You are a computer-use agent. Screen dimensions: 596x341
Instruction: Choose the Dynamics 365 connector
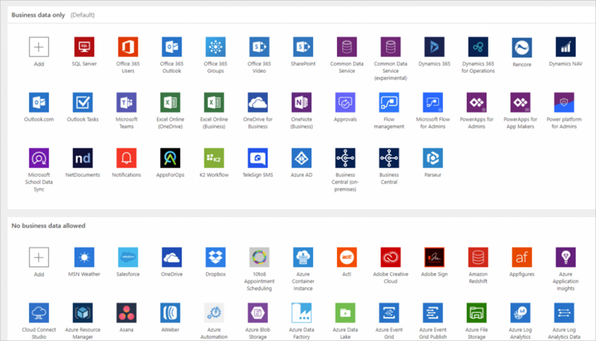click(435, 47)
